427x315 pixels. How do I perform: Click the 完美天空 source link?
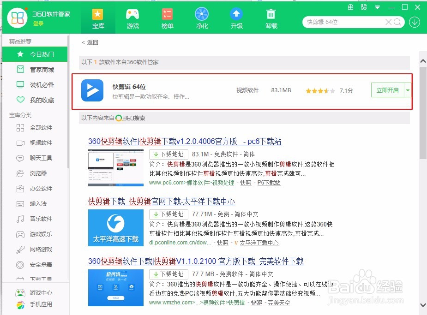(x=279, y=302)
